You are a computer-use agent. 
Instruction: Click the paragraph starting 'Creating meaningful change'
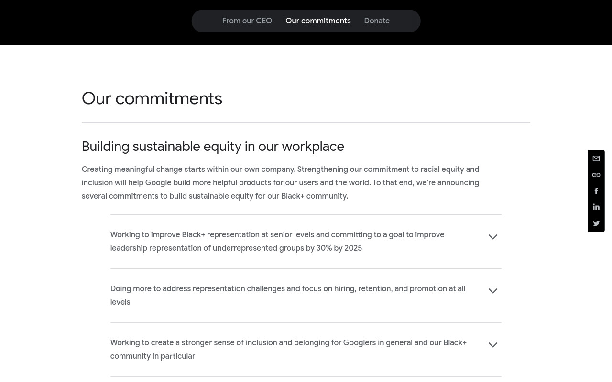click(281, 183)
